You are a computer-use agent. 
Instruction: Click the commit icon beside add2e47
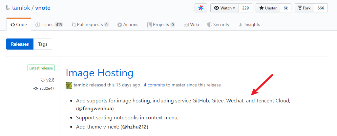(36, 88)
